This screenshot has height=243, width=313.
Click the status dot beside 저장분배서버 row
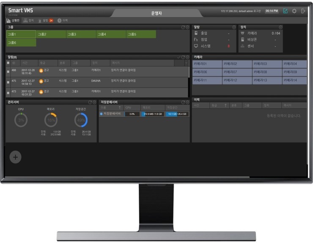(101, 114)
